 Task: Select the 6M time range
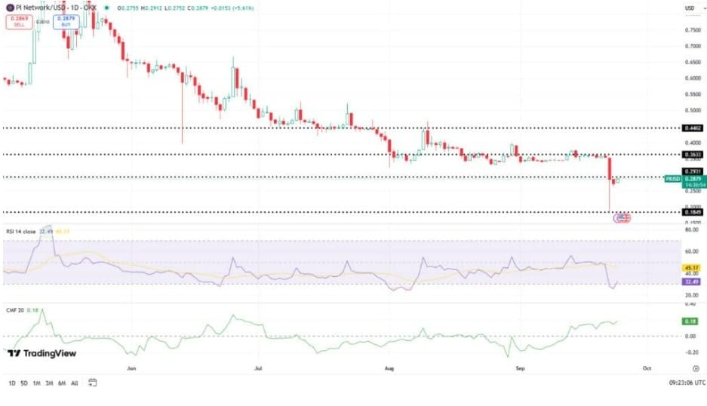pos(62,383)
